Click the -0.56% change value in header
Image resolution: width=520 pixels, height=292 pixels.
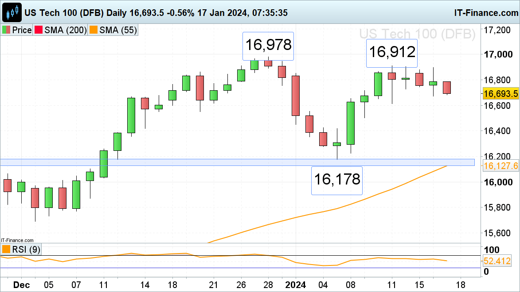point(180,13)
